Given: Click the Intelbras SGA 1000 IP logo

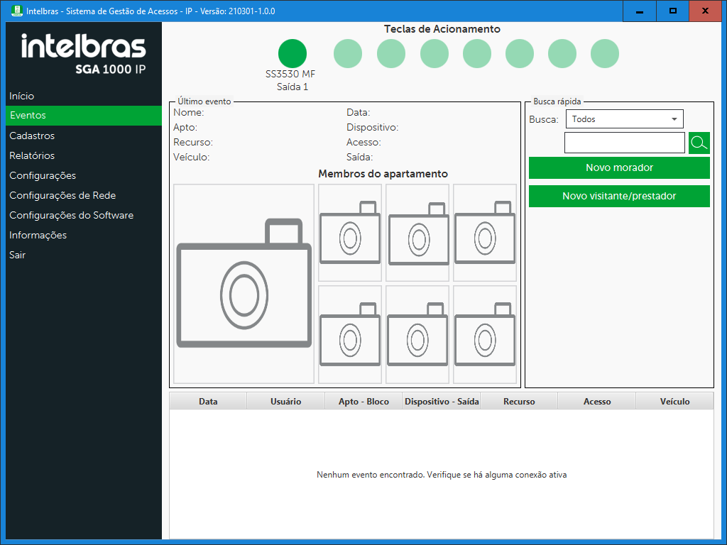Looking at the screenshot, I should click(84, 54).
